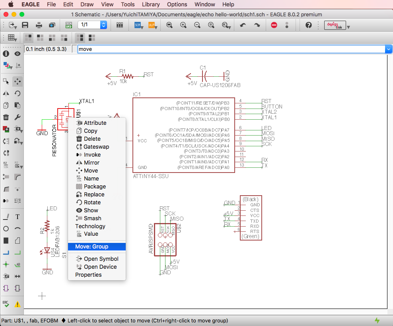
Task: Select the Pinswap tool
Action: point(6,141)
